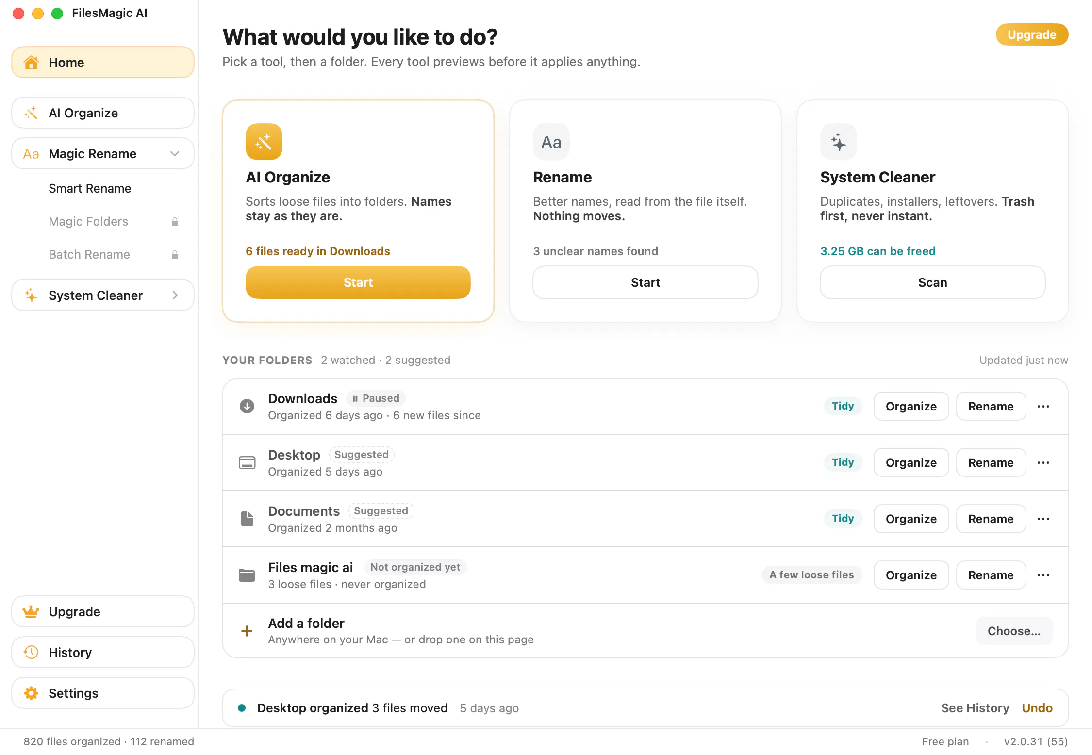1092x755 pixels.
Task: Select Smart Rename in the sidebar
Action: coord(90,188)
